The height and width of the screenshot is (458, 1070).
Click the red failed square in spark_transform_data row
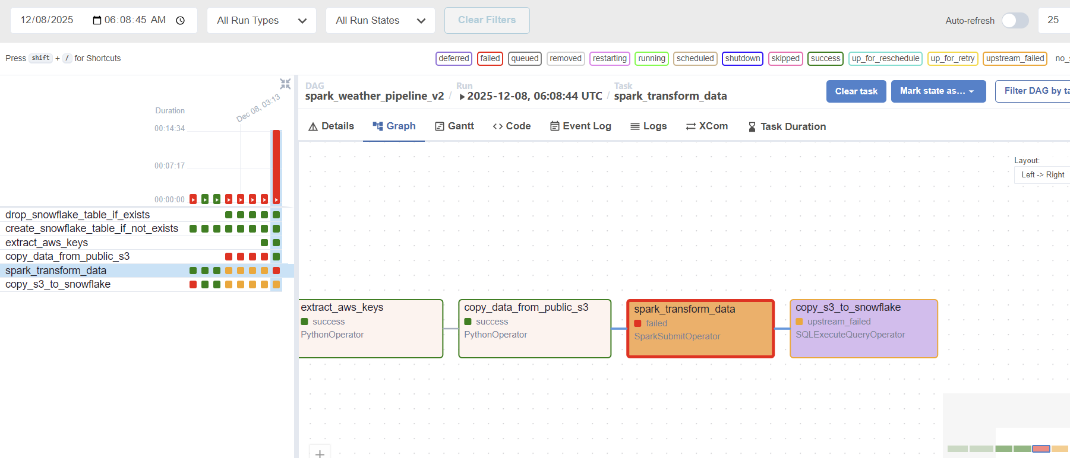point(276,271)
